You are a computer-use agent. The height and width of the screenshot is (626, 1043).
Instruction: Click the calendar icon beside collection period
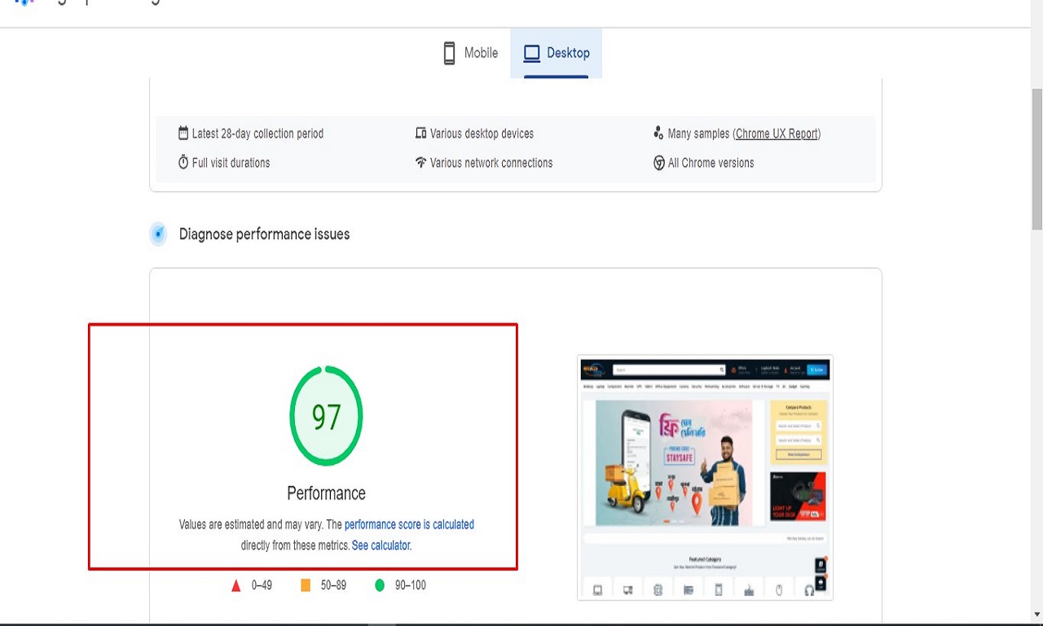point(183,133)
